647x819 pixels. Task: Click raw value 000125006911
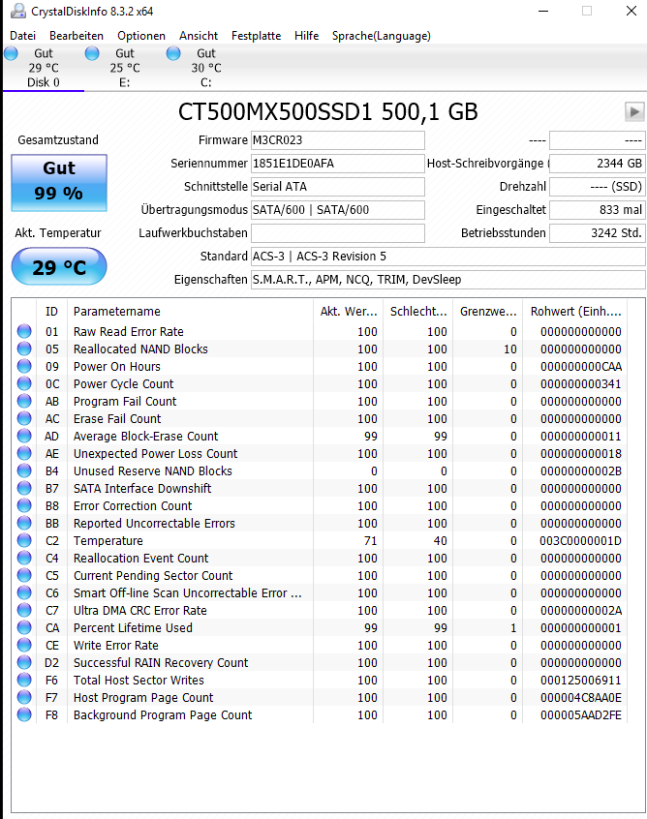(580, 680)
